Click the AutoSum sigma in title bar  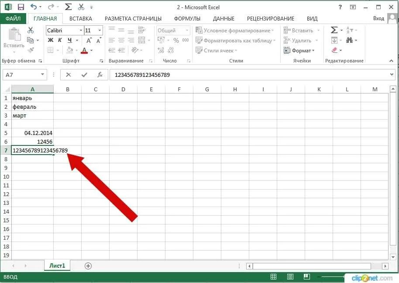pyautogui.click(x=68, y=7)
